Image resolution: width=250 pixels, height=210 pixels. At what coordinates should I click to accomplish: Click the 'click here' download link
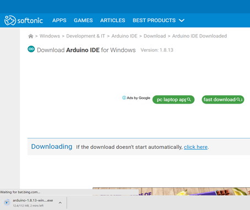pyautogui.click(x=195, y=147)
